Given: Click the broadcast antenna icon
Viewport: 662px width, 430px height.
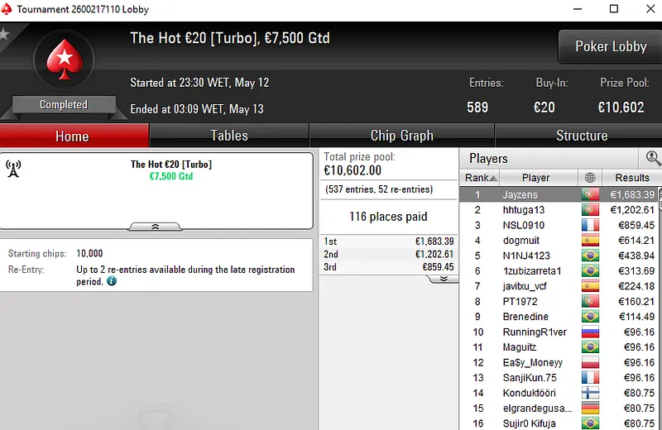Looking at the screenshot, I should (13, 168).
